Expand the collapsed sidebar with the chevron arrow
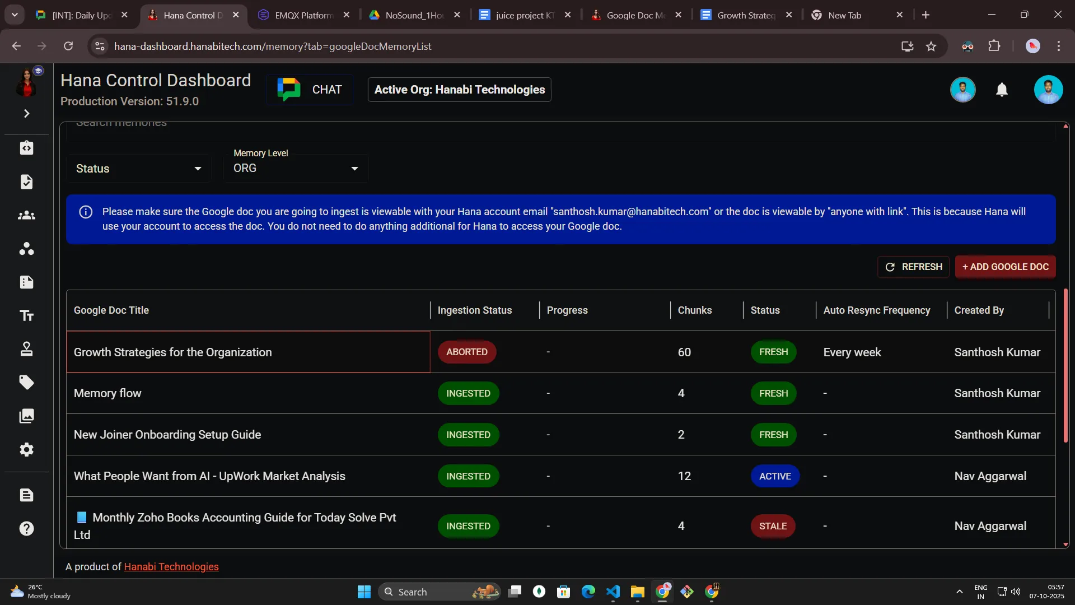The image size is (1075, 605). pos(26,113)
